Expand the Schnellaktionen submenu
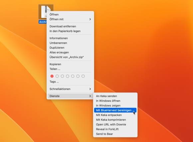This screenshot has width=193, height=142. point(70,89)
